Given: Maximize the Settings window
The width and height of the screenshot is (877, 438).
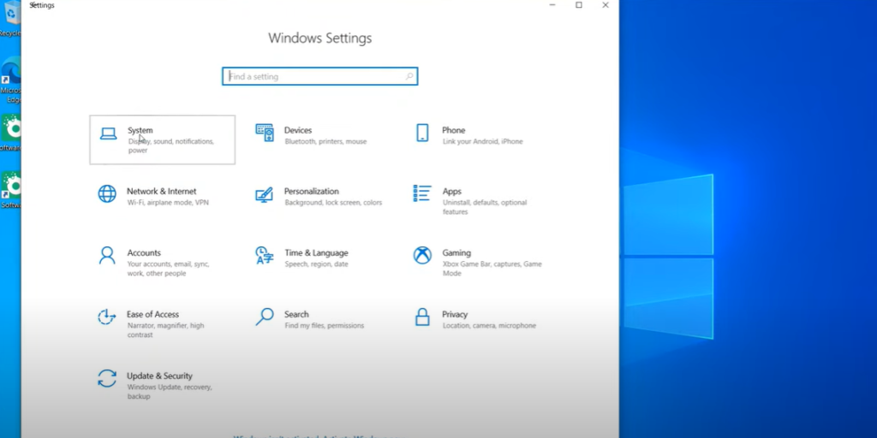Looking at the screenshot, I should 579,5.
